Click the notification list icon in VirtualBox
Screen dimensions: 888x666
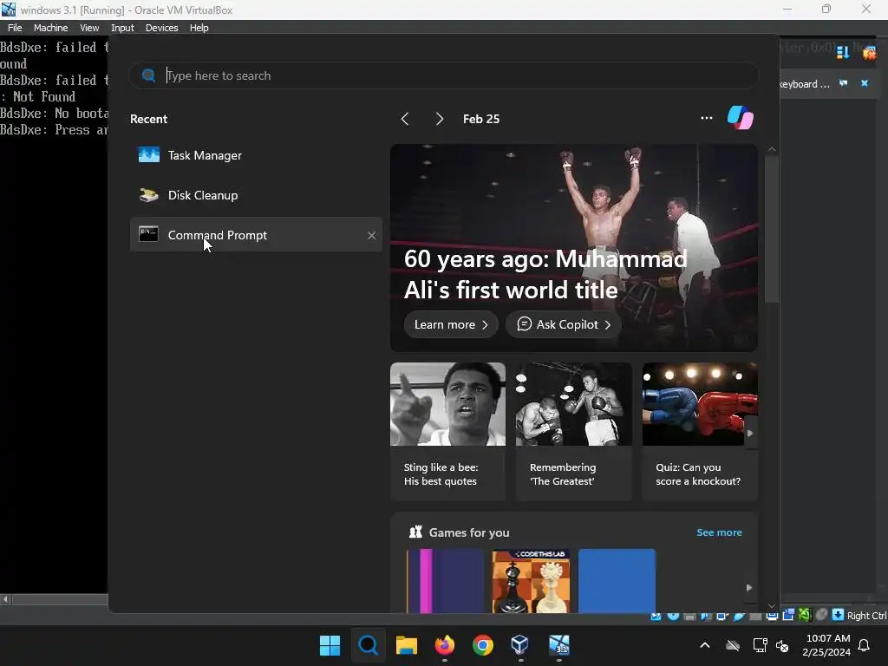click(x=843, y=52)
